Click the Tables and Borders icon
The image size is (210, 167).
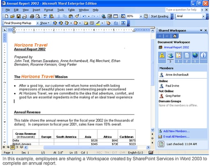110,16
